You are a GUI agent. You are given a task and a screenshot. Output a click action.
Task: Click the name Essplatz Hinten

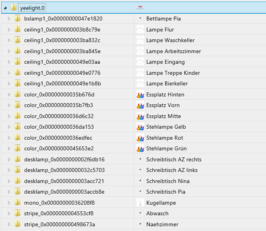[x=165, y=94]
